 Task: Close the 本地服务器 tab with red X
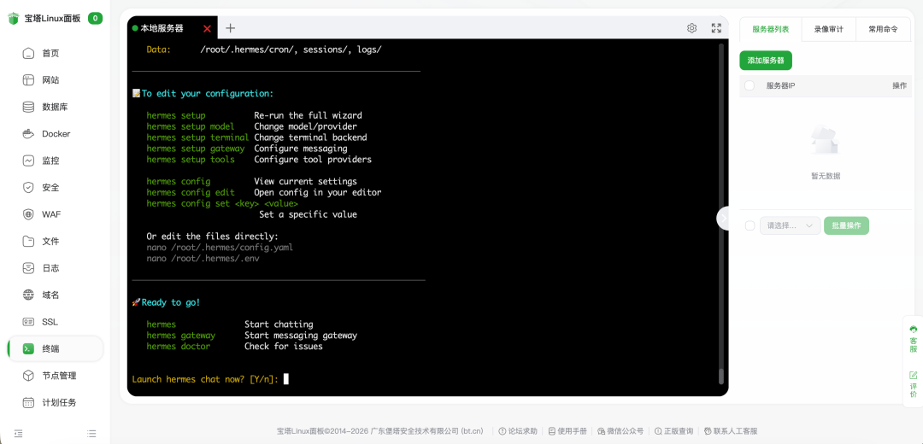[207, 29]
